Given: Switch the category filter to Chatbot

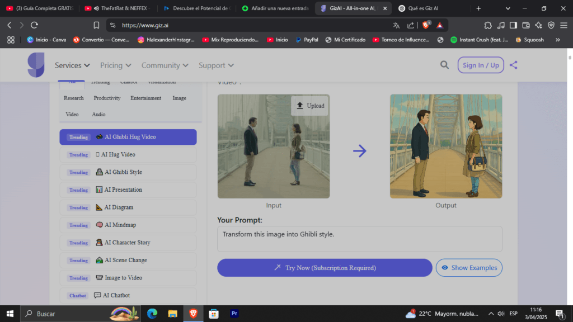Looking at the screenshot, I should tap(129, 82).
